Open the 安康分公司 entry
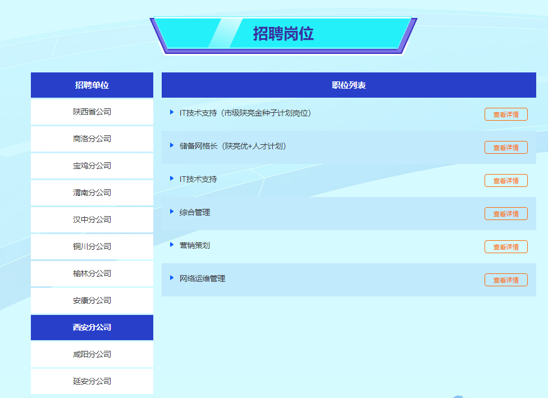 tap(92, 300)
